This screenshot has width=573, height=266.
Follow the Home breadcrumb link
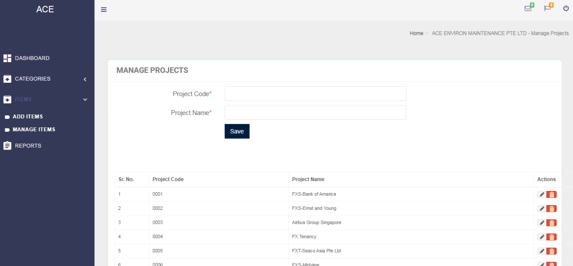point(416,33)
